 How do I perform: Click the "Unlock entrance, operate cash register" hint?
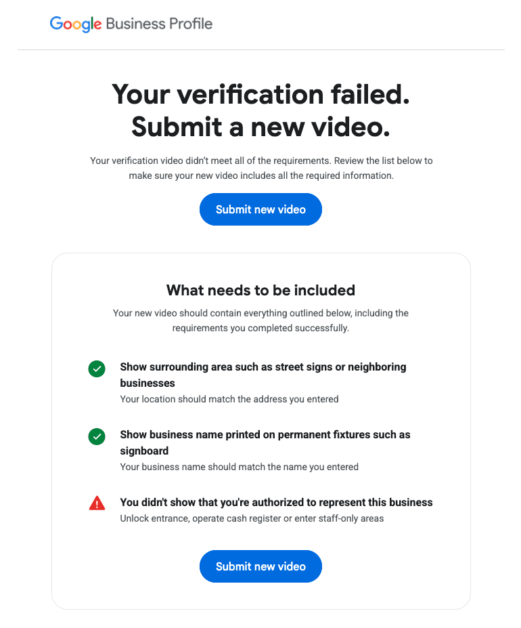[252, 518]
